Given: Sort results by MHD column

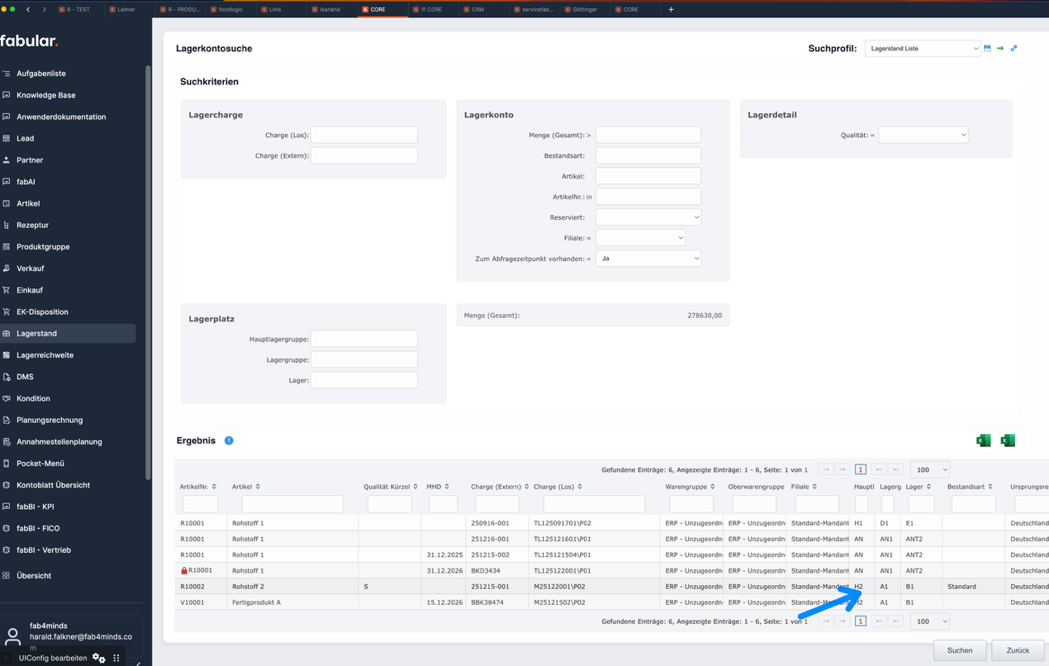Looking at the screenshot, I should pos(447,487).
